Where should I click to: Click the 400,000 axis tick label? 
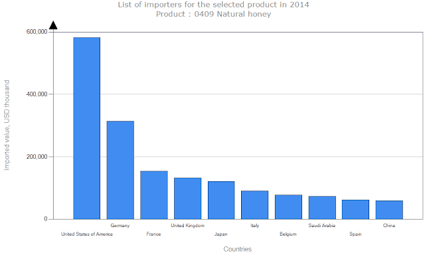(37, 94)
